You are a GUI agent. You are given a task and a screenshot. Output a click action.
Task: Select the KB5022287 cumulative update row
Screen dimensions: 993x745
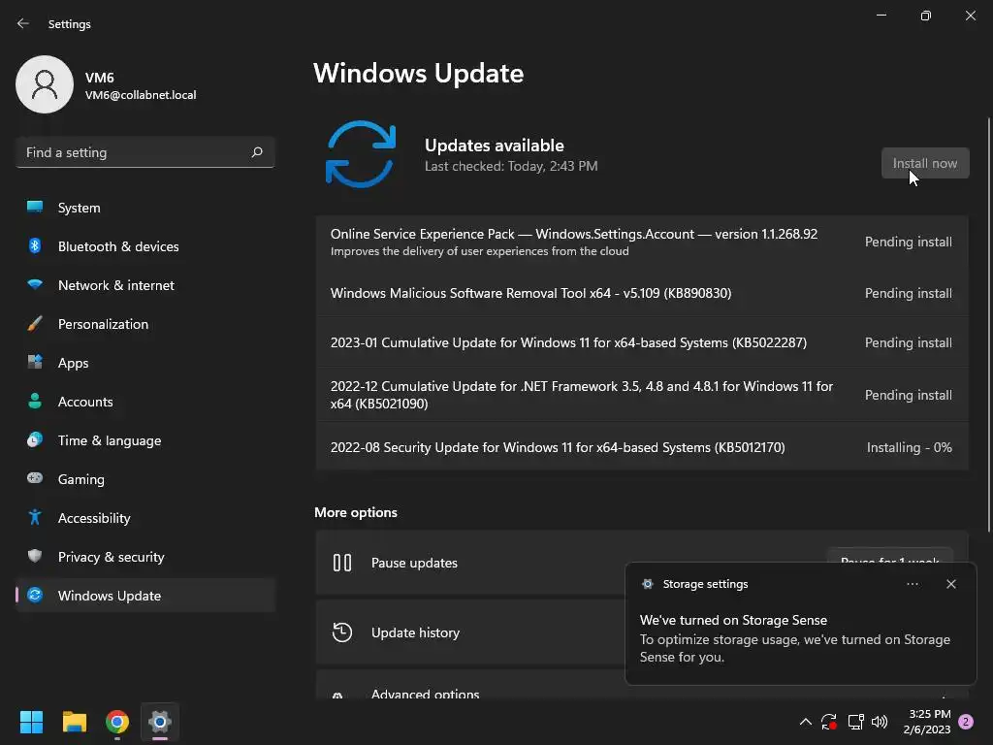click(642, 342)
